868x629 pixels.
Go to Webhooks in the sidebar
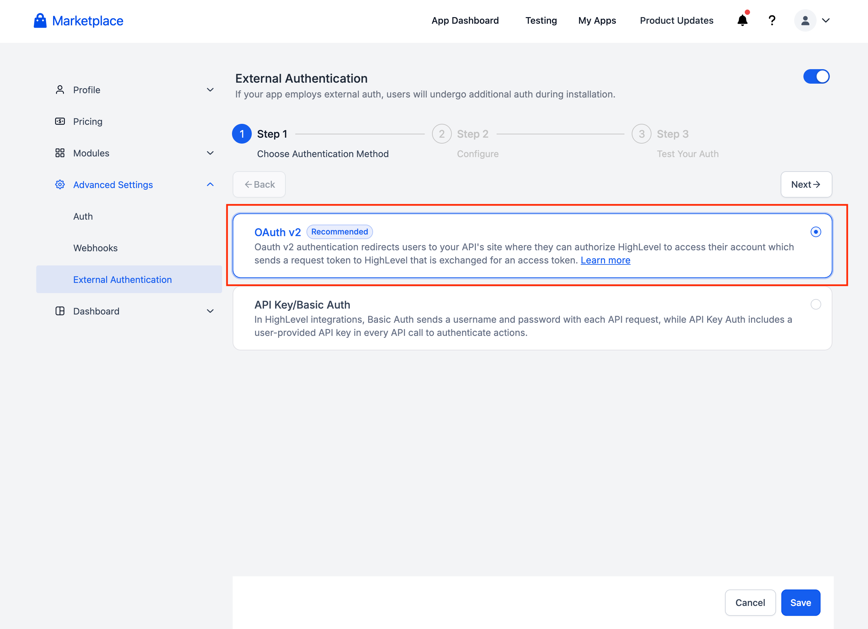coord(95,248)
